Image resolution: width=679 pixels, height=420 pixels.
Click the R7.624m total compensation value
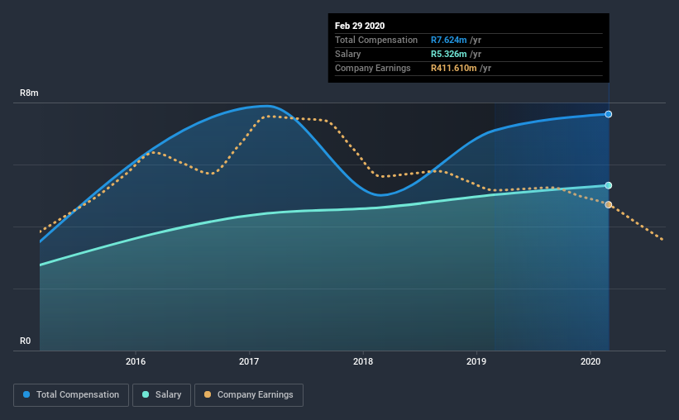(x=448, y=41)
